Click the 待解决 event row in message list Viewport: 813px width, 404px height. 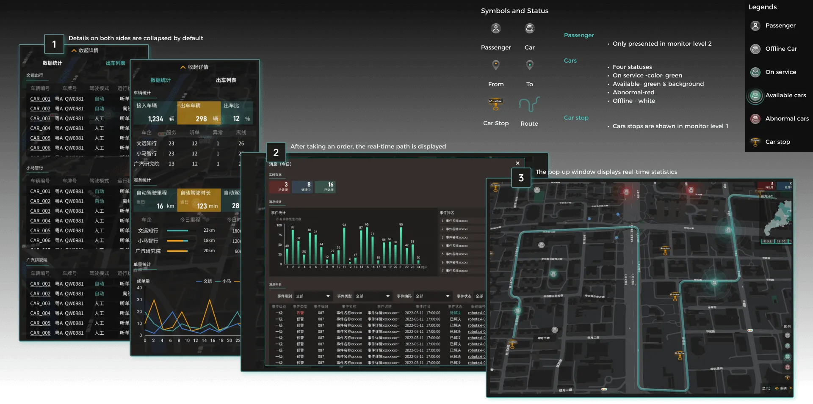click(x=455, y=313)
